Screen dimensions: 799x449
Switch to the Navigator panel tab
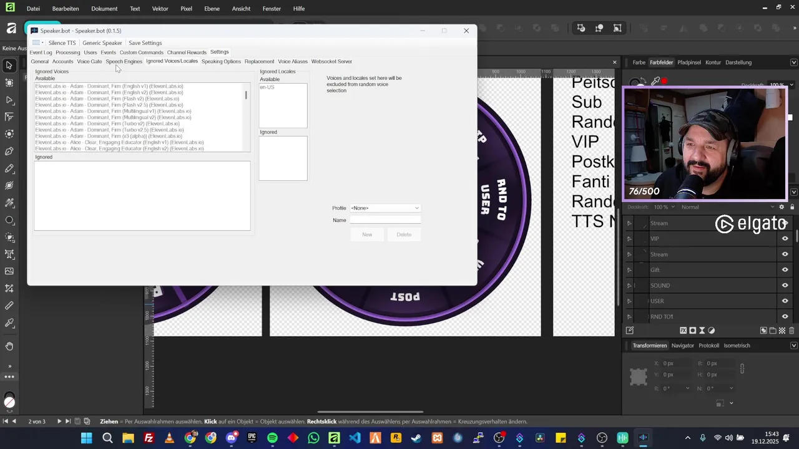pos(682,345)
